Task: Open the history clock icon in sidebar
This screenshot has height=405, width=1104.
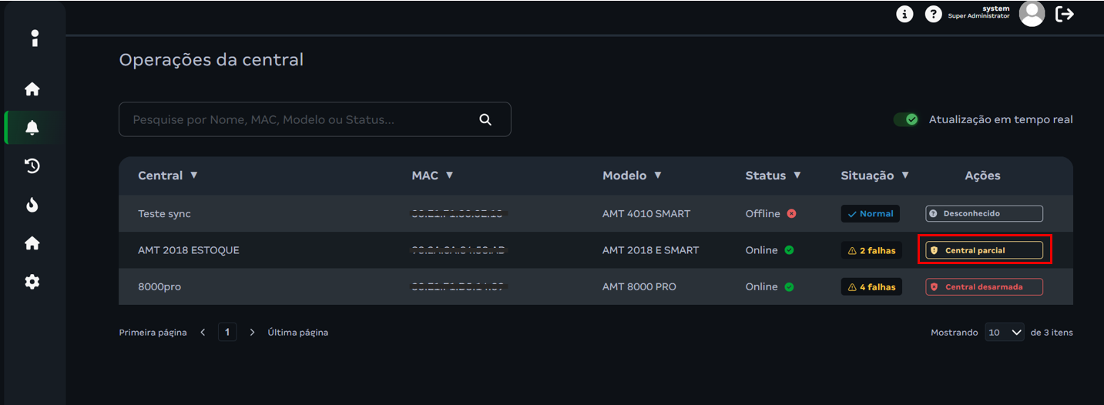Action: (x=32, y=166)
